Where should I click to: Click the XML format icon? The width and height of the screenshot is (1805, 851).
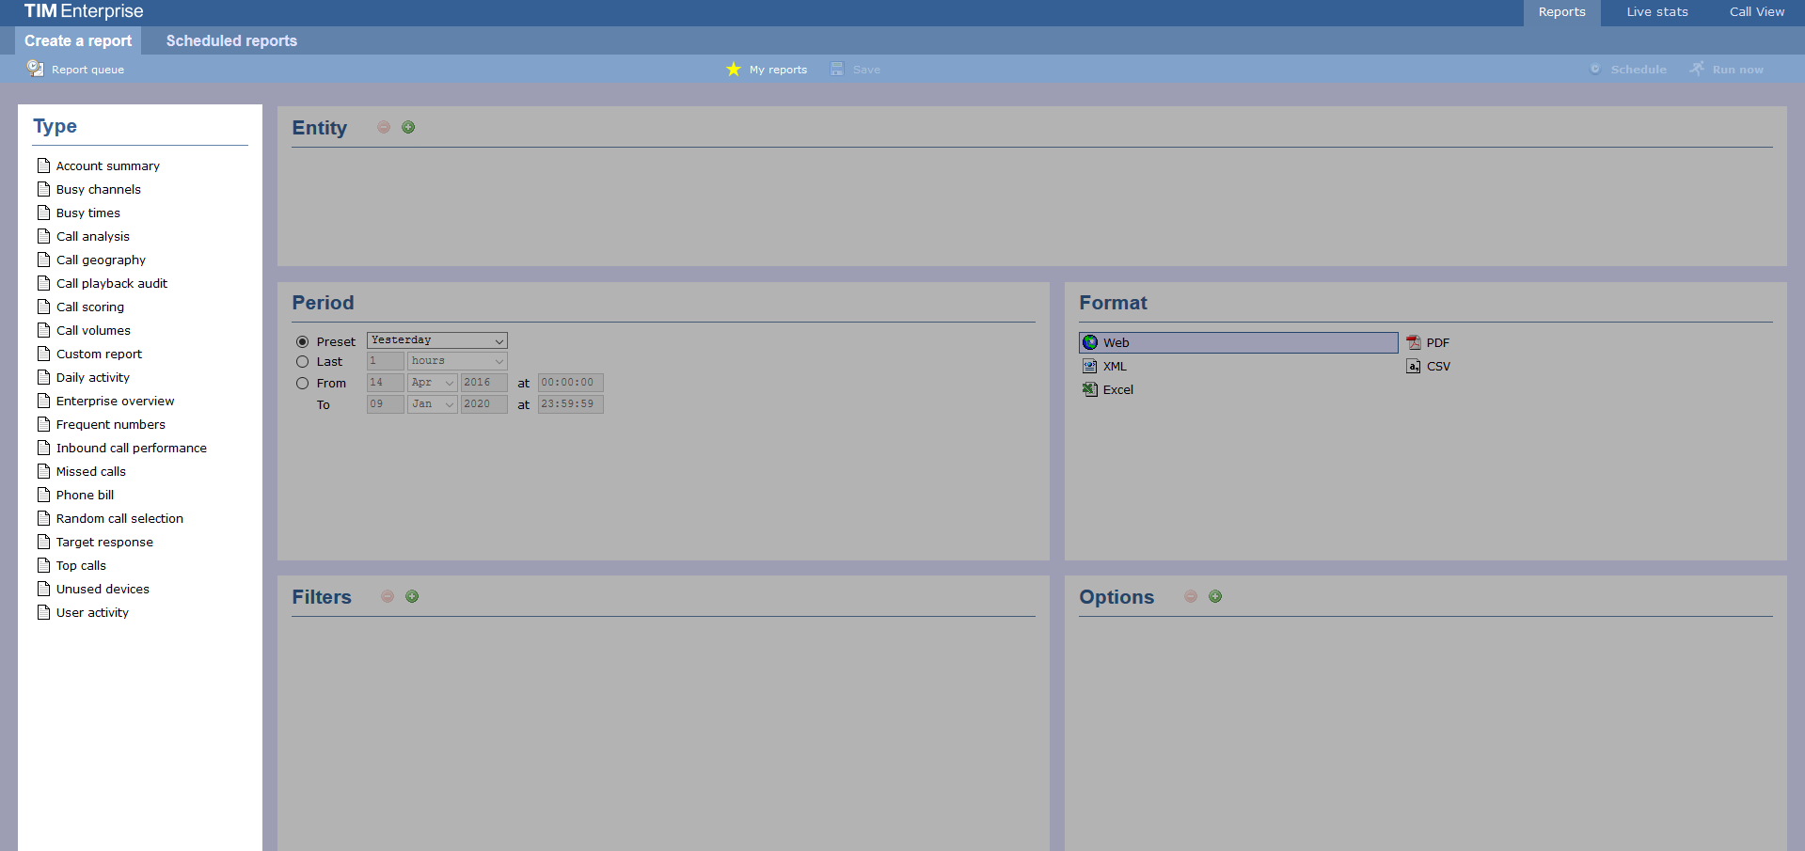(x=1090, y=366)
